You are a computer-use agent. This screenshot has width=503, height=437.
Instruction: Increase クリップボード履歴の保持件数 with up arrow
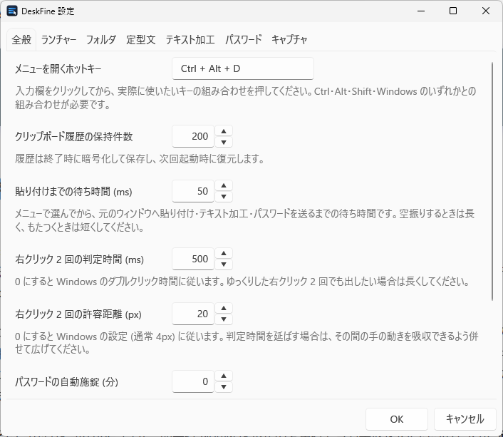[x=224, y=131]
